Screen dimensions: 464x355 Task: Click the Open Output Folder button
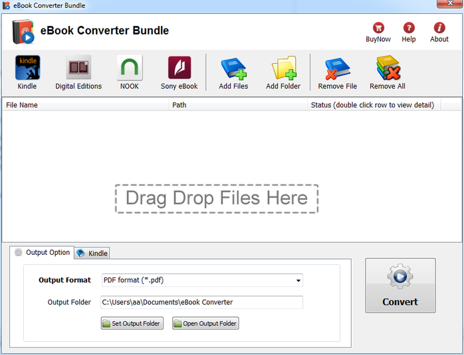(205, 323)
